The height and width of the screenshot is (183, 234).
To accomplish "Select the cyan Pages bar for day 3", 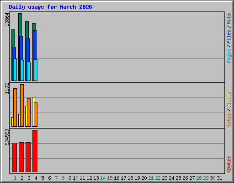I will pyautogui.click(x=29, y=71).
